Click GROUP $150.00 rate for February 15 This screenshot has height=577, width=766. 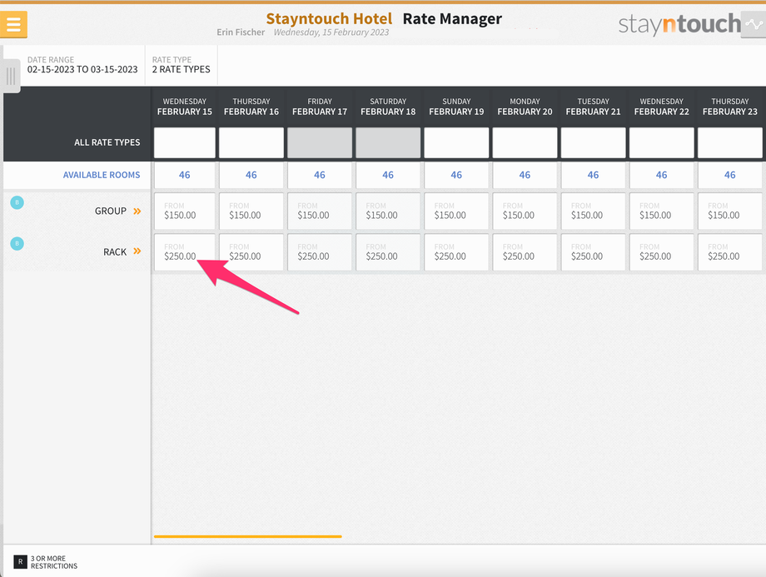(185, 211)
